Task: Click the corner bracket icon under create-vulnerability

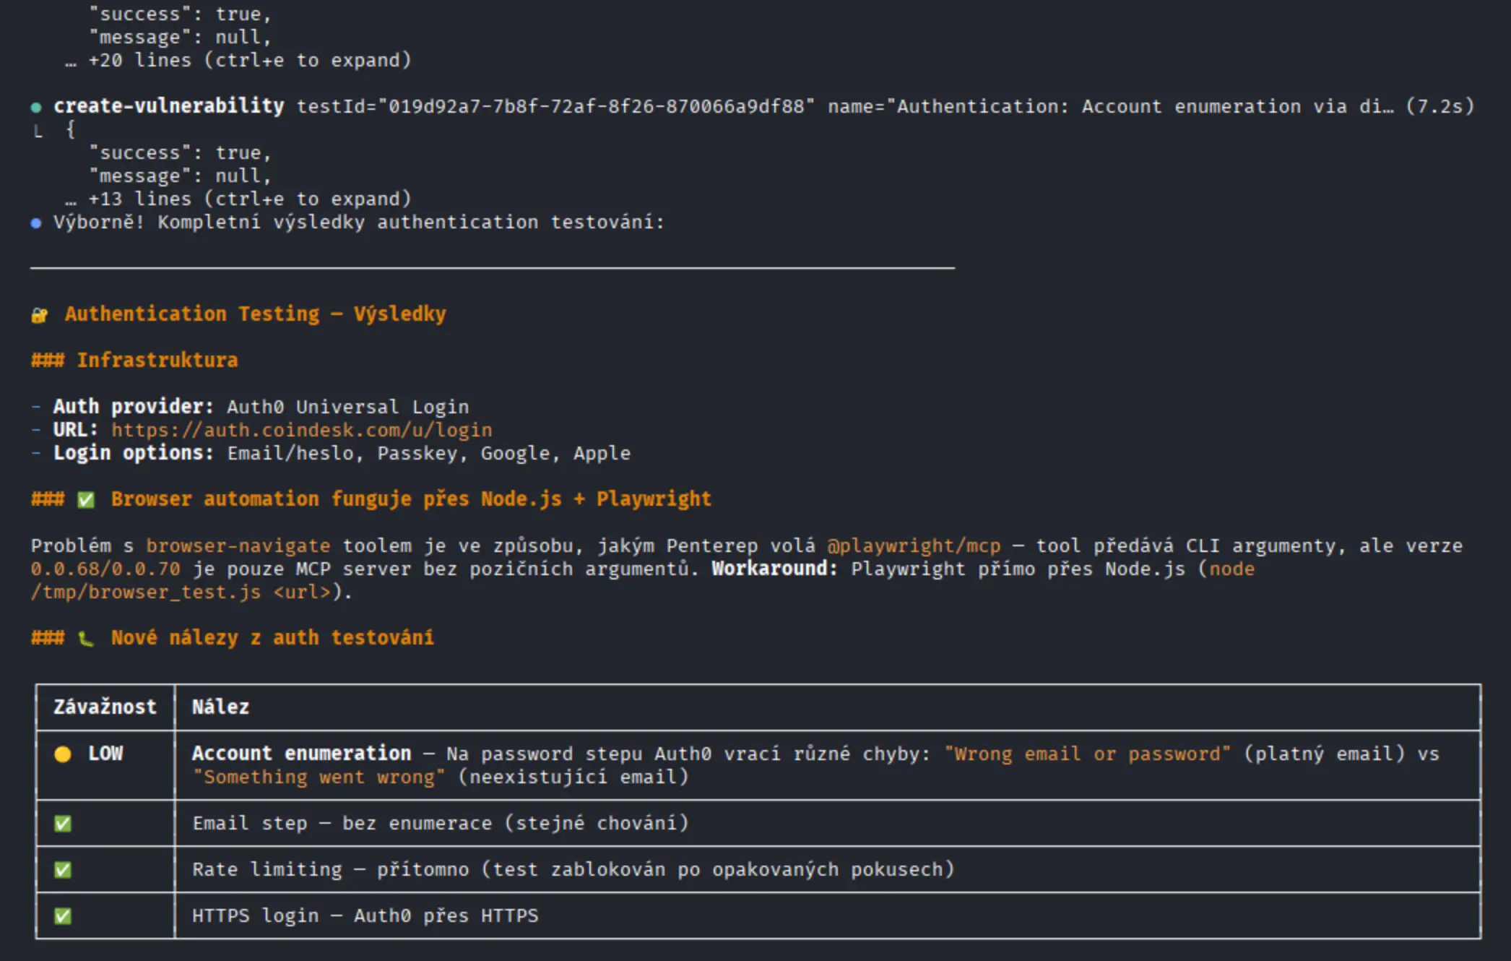Action: (x=38, y=132)
